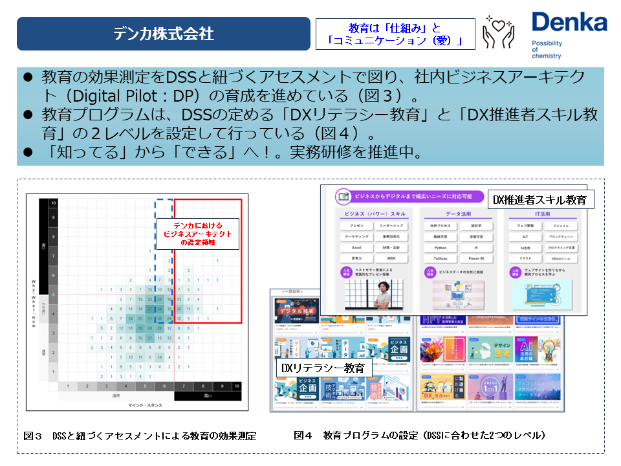Click 人気講座 badge in ビジネス（パワー）スキル column
Viewport: 621px width, 466px height.
pos(346,272)
